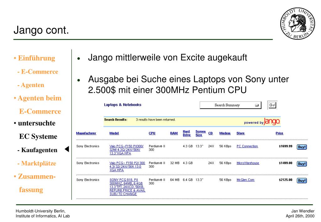Visit the MicroWarehouse store link
This screenshot has height=222, width=321.
coord(248,163)
